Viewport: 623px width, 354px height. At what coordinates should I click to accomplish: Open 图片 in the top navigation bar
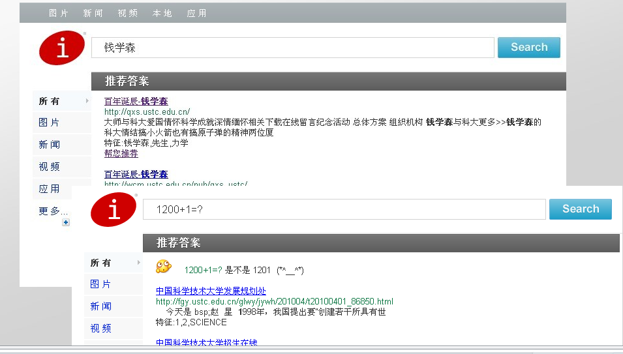click(x=59, y=13)
